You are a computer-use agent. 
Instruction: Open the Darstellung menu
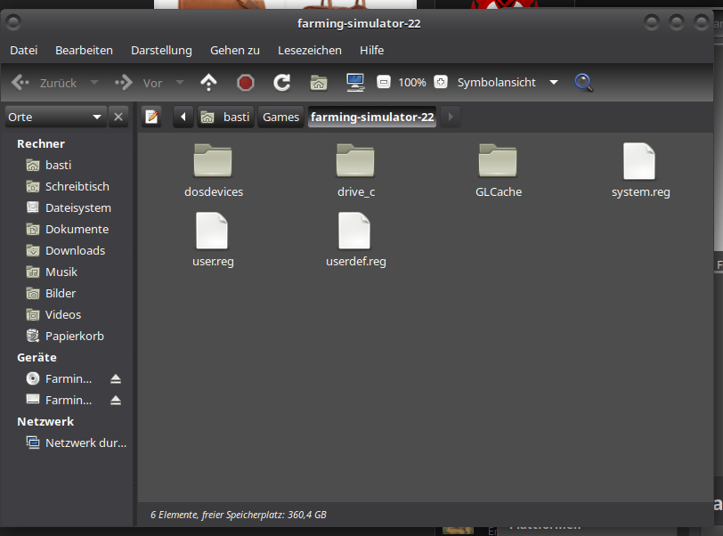(161, 50)
